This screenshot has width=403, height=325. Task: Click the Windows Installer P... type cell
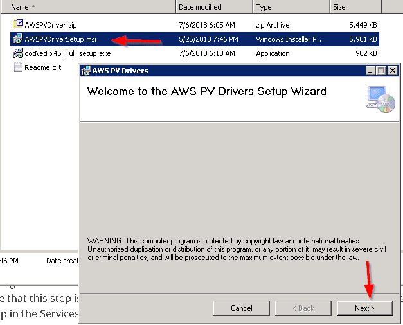point(290,39)
